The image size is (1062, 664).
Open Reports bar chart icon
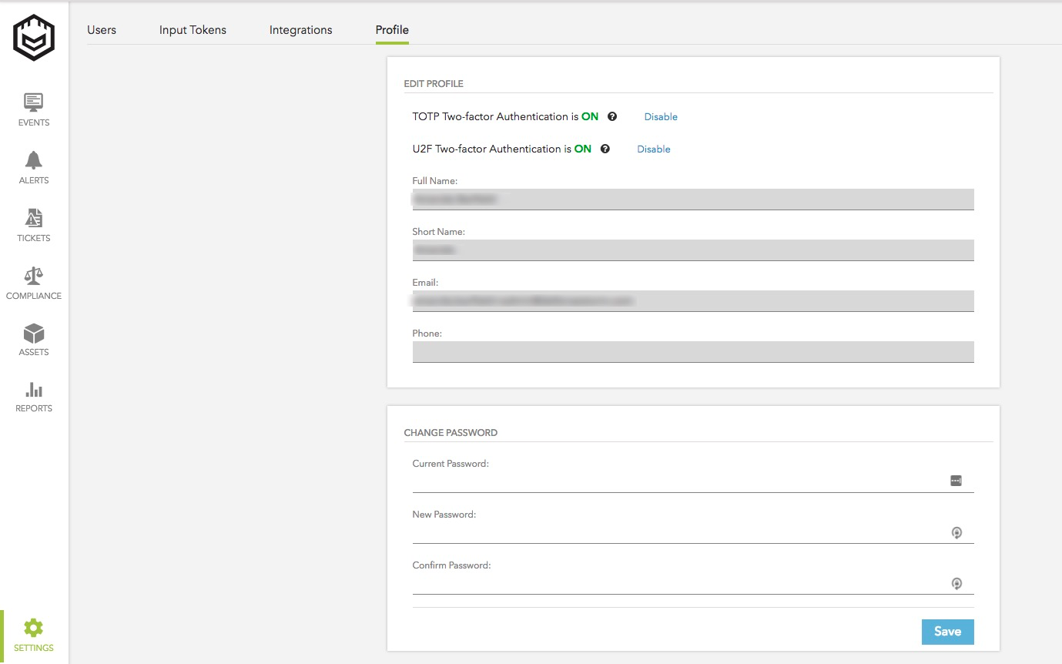click(x=34, y=390)
